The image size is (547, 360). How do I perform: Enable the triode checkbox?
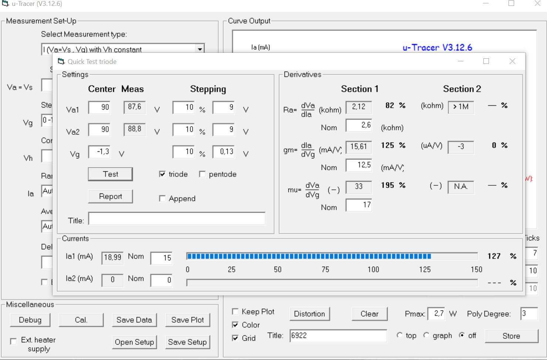162,174
